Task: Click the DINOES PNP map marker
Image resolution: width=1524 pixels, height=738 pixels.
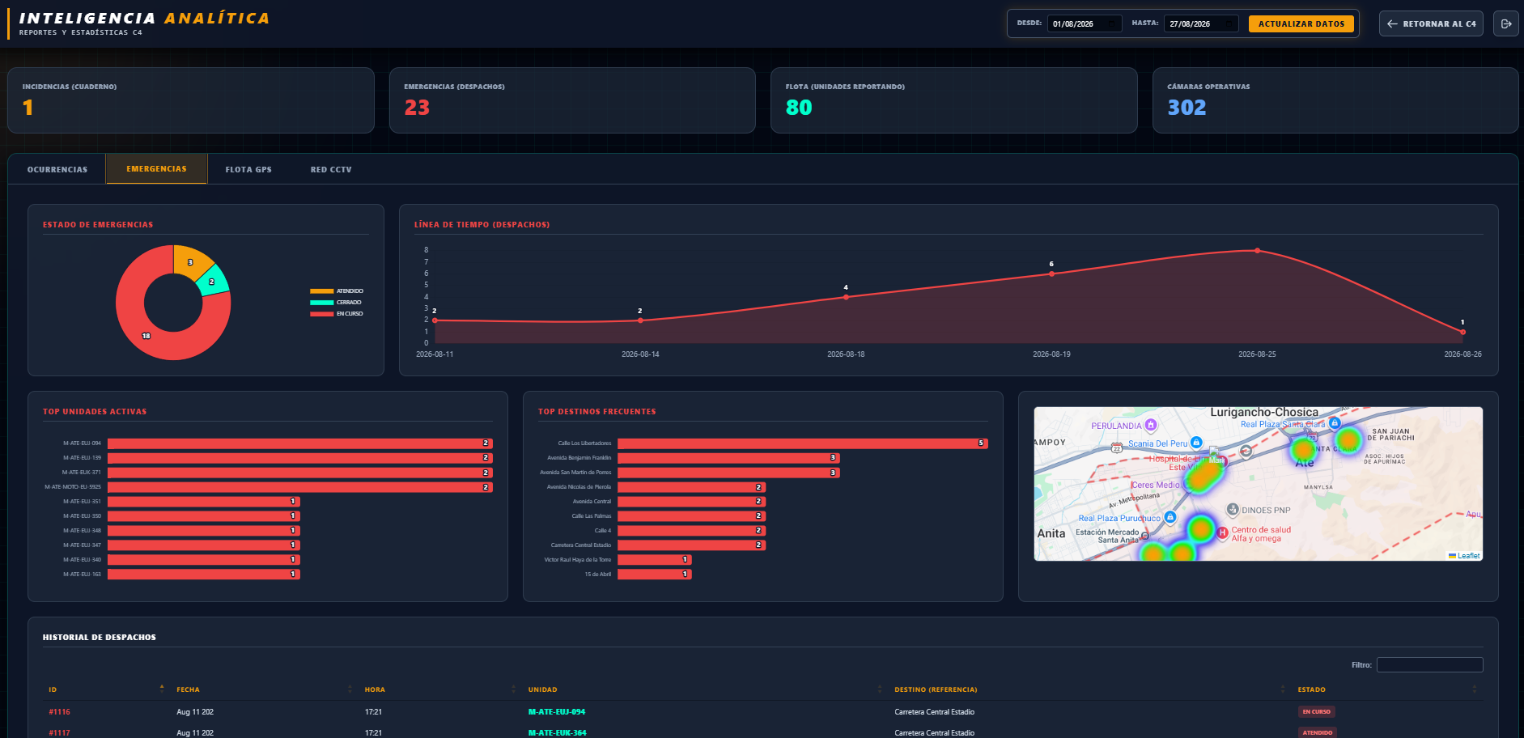Action: coord(1233,510)
